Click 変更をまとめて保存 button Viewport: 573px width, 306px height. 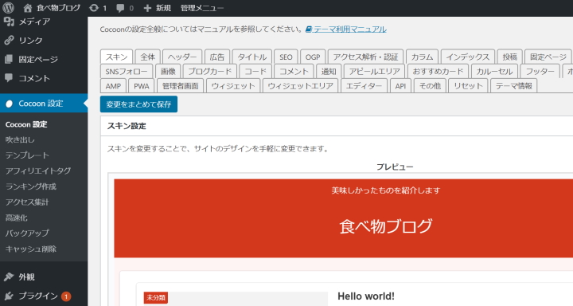tap(138, 104)
